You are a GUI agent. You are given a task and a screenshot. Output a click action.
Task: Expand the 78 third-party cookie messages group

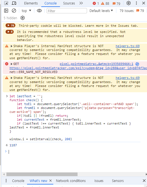point(11,25)
